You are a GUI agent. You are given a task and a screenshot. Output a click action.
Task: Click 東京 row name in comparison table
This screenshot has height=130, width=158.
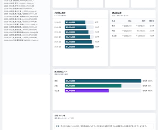point(113,26)
